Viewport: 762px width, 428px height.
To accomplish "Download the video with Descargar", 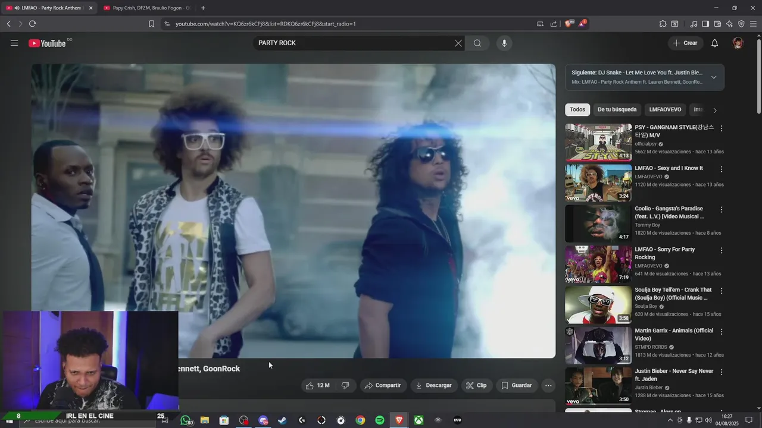I will [434, 385].
